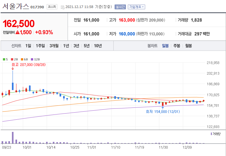
Task: Click the +0.93% change value
Action: pyautogui.click(x=44, y=32)
